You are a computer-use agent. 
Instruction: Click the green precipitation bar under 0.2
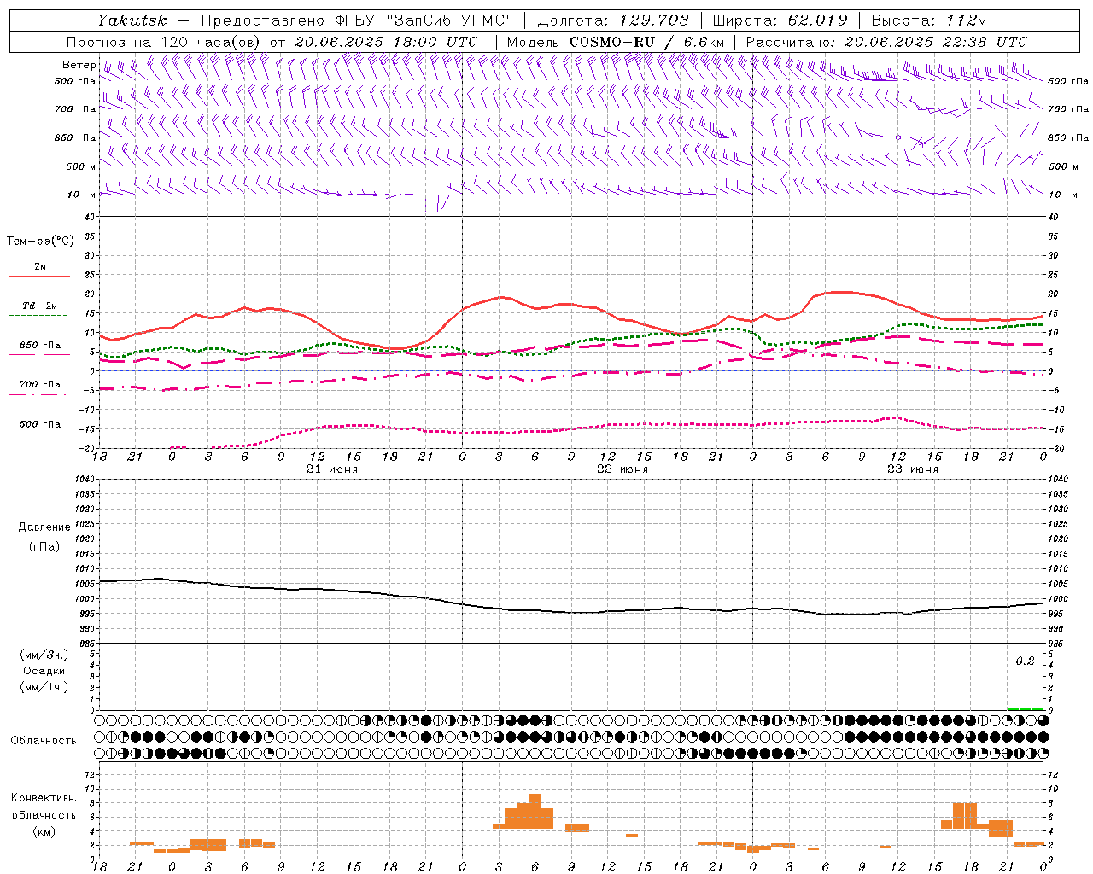tap(1025, 708)
